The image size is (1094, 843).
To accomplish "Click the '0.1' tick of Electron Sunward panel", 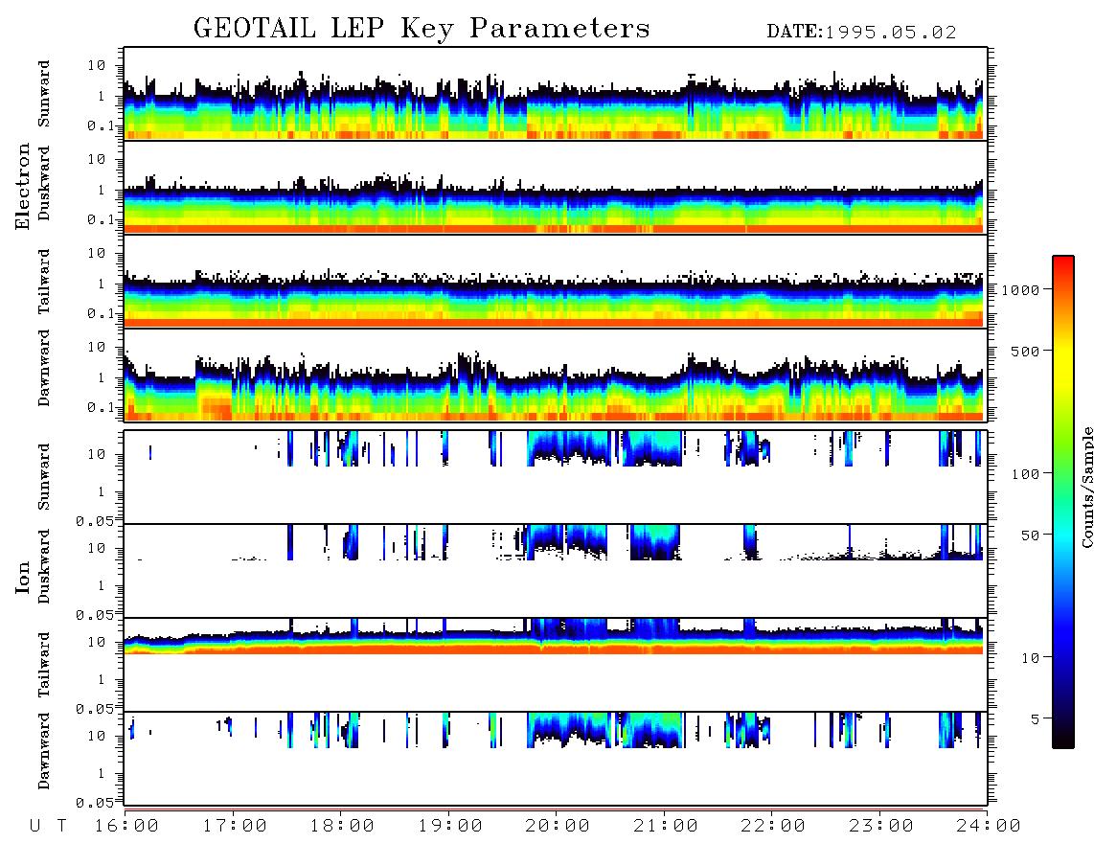I will pyautogui.click(x=100, y=125).
